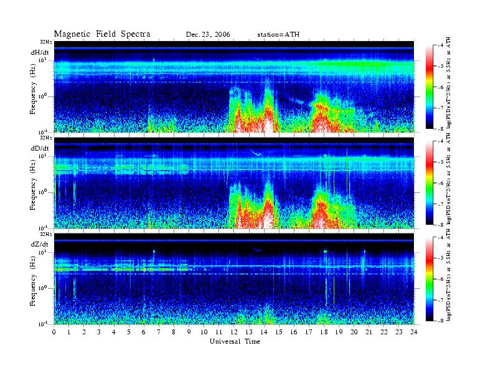The width and height of the screenshot is (493, 381).
Task: Click hour "0" on the Universal Time axis
Action: pos(54,332)
